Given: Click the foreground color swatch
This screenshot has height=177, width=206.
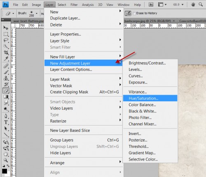Looking at the screenshot, I should [x=5, y=171].
